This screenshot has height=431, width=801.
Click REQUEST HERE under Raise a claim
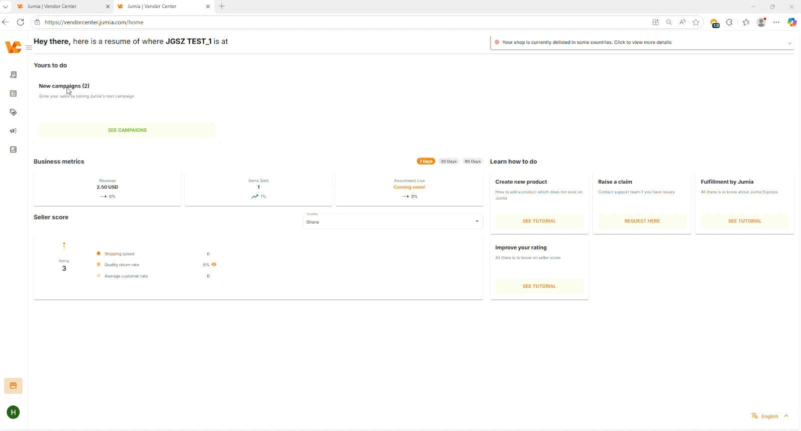coord(642,221)
